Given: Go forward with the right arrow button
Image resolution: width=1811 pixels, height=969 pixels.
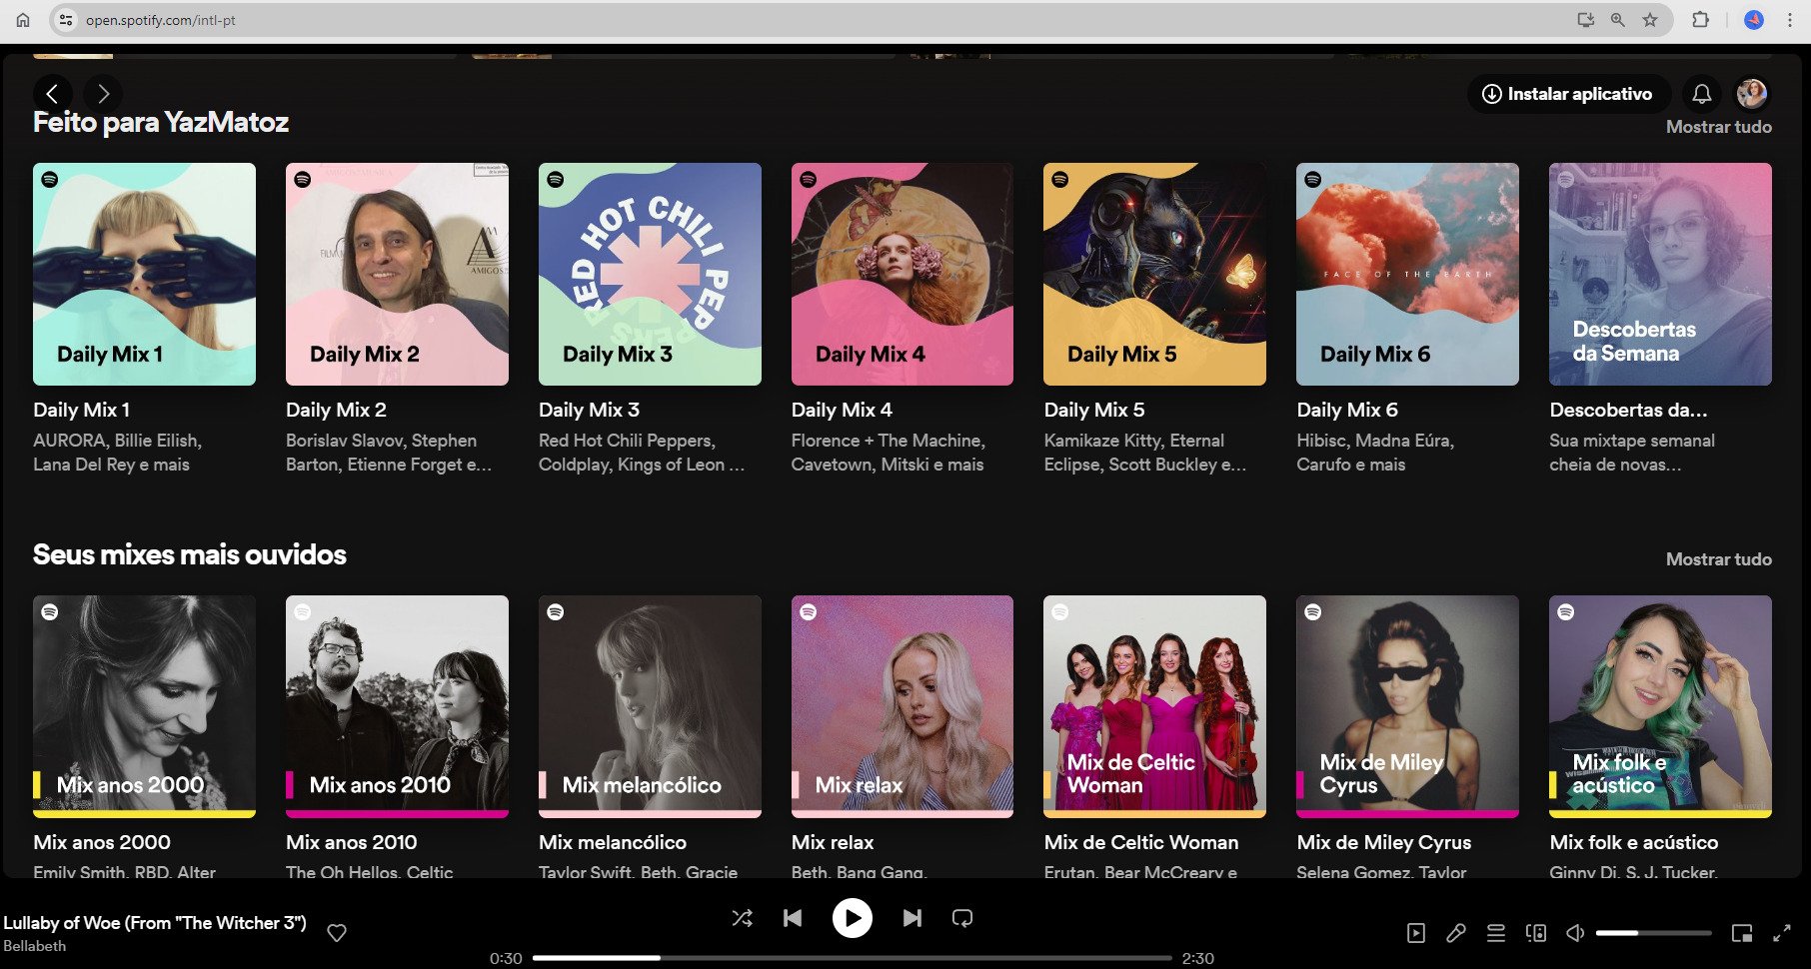Looking at the screenshot, I should 103,94.
